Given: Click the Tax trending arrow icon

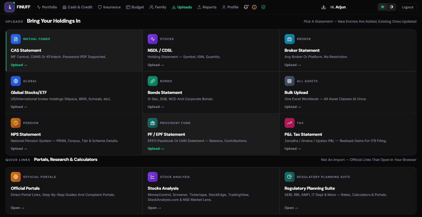Looking at the screenshot, I should [x=290, y=123].
